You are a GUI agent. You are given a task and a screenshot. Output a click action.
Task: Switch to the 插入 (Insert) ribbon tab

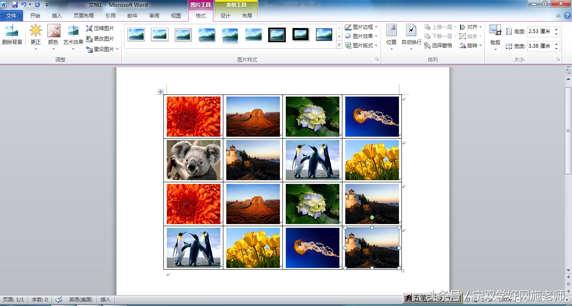57,15
